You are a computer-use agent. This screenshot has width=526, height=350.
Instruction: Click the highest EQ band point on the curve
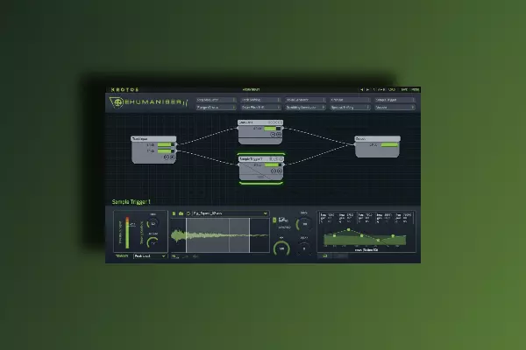point(349,230)
